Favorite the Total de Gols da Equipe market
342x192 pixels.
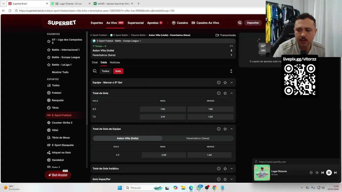[225, 129]
